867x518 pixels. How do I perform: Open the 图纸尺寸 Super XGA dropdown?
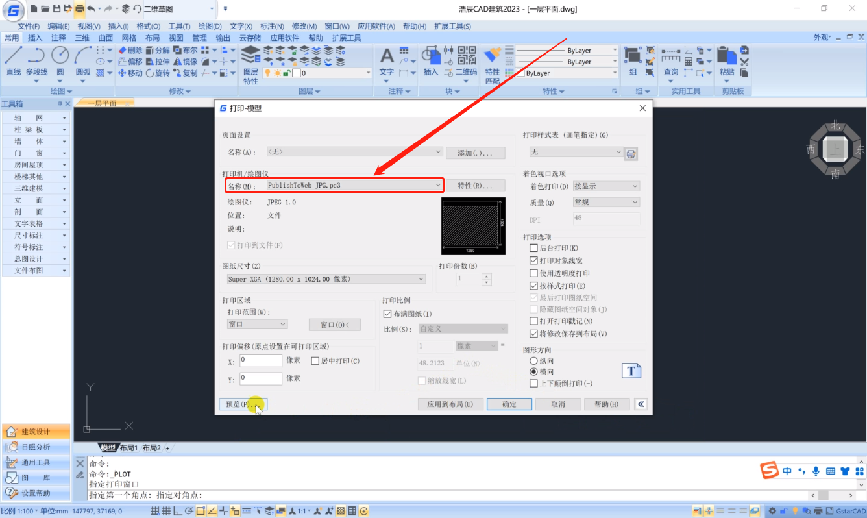click(326, 279)
